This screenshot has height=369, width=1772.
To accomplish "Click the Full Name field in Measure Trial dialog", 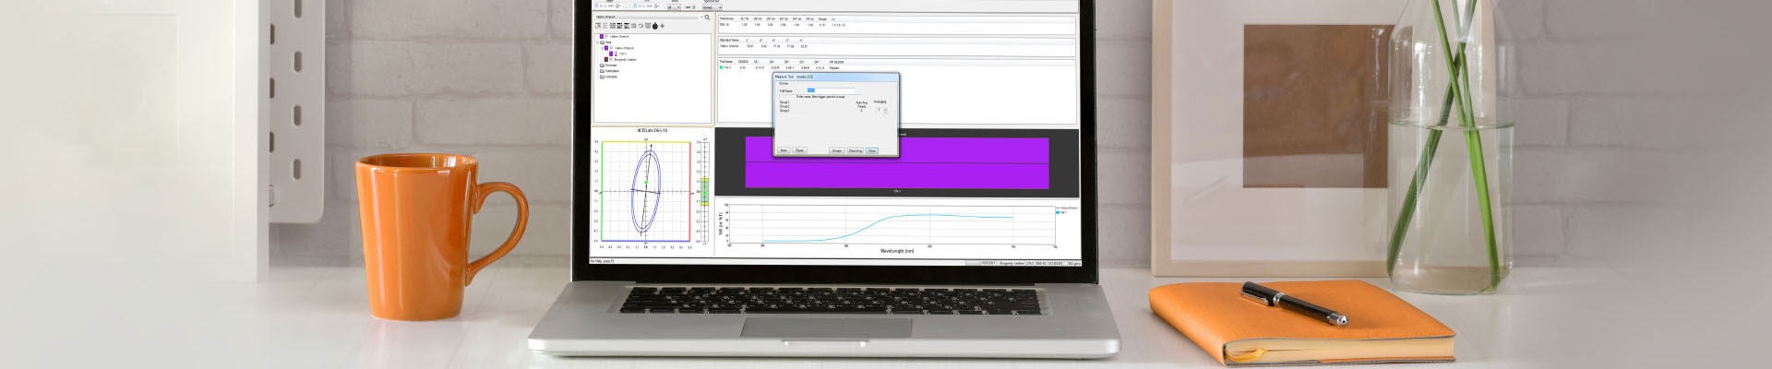I will coord(831,90).
